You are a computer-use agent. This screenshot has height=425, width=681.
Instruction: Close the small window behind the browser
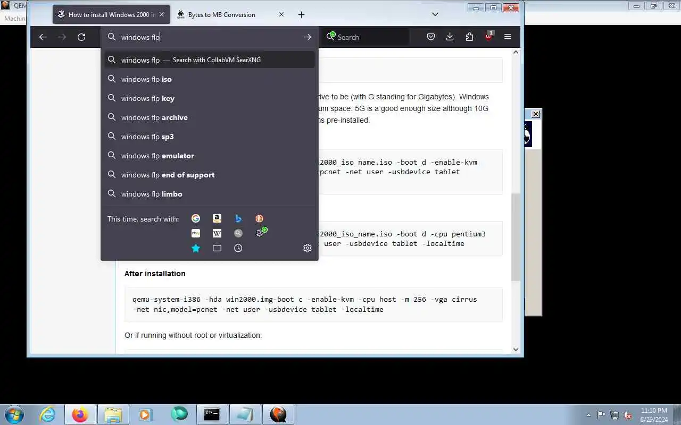[x=536, y=114]
